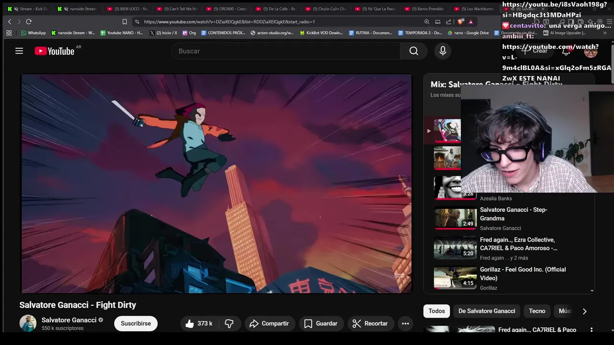This screenshot has width=614, height=345.
Task: Open options for Fred again CA7RIEL recommendation
Action: [591, 330]
